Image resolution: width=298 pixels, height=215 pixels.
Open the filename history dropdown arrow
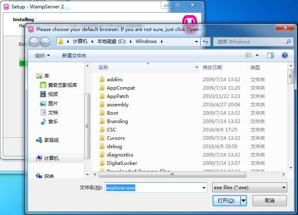(204, 188)
